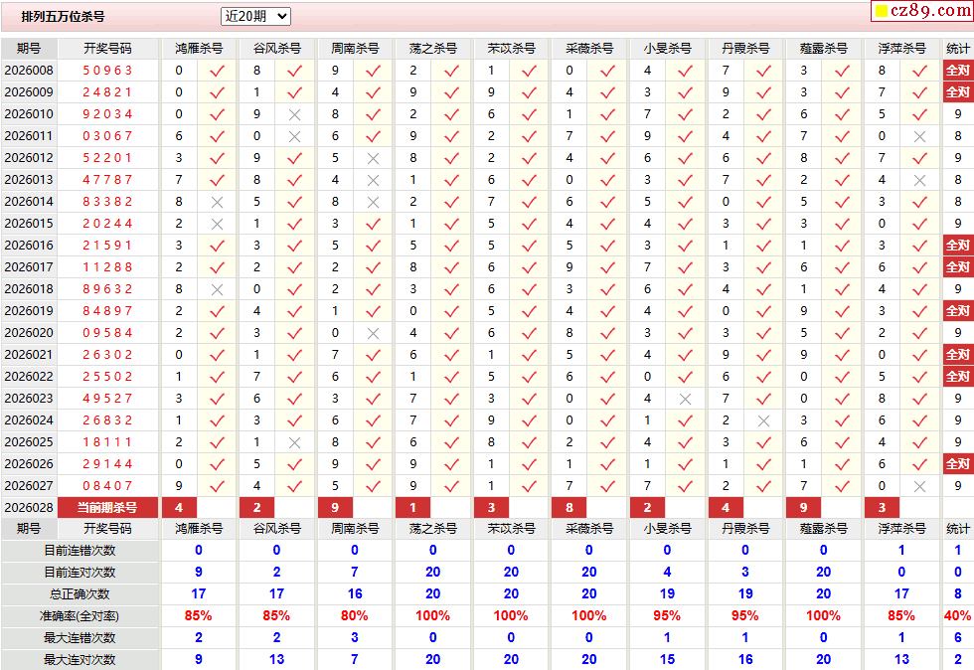The image size is (974, 670).
Task: Click the 总正确次数 row label
Action: click(80, 593)
